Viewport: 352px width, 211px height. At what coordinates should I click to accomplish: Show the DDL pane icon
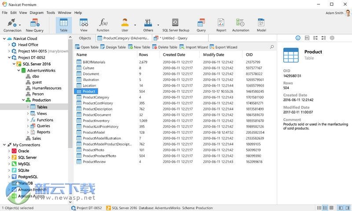coord(307,38)
